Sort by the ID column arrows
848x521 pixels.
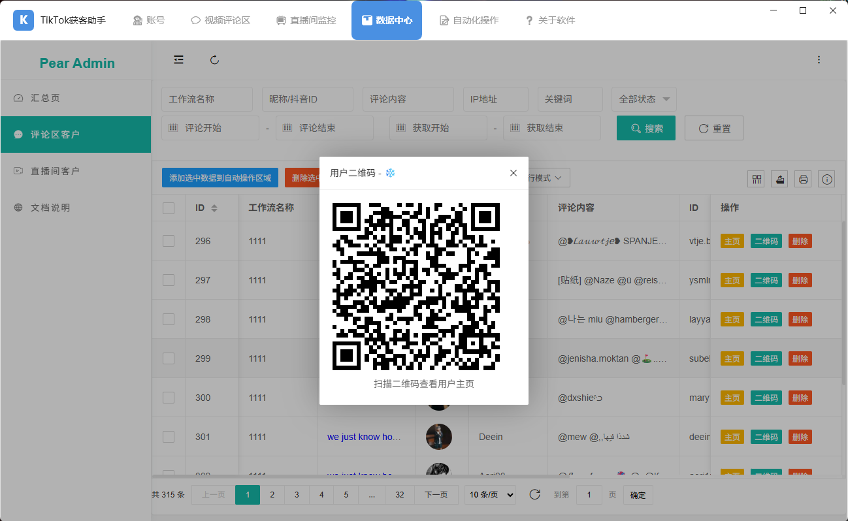point(214,208)
